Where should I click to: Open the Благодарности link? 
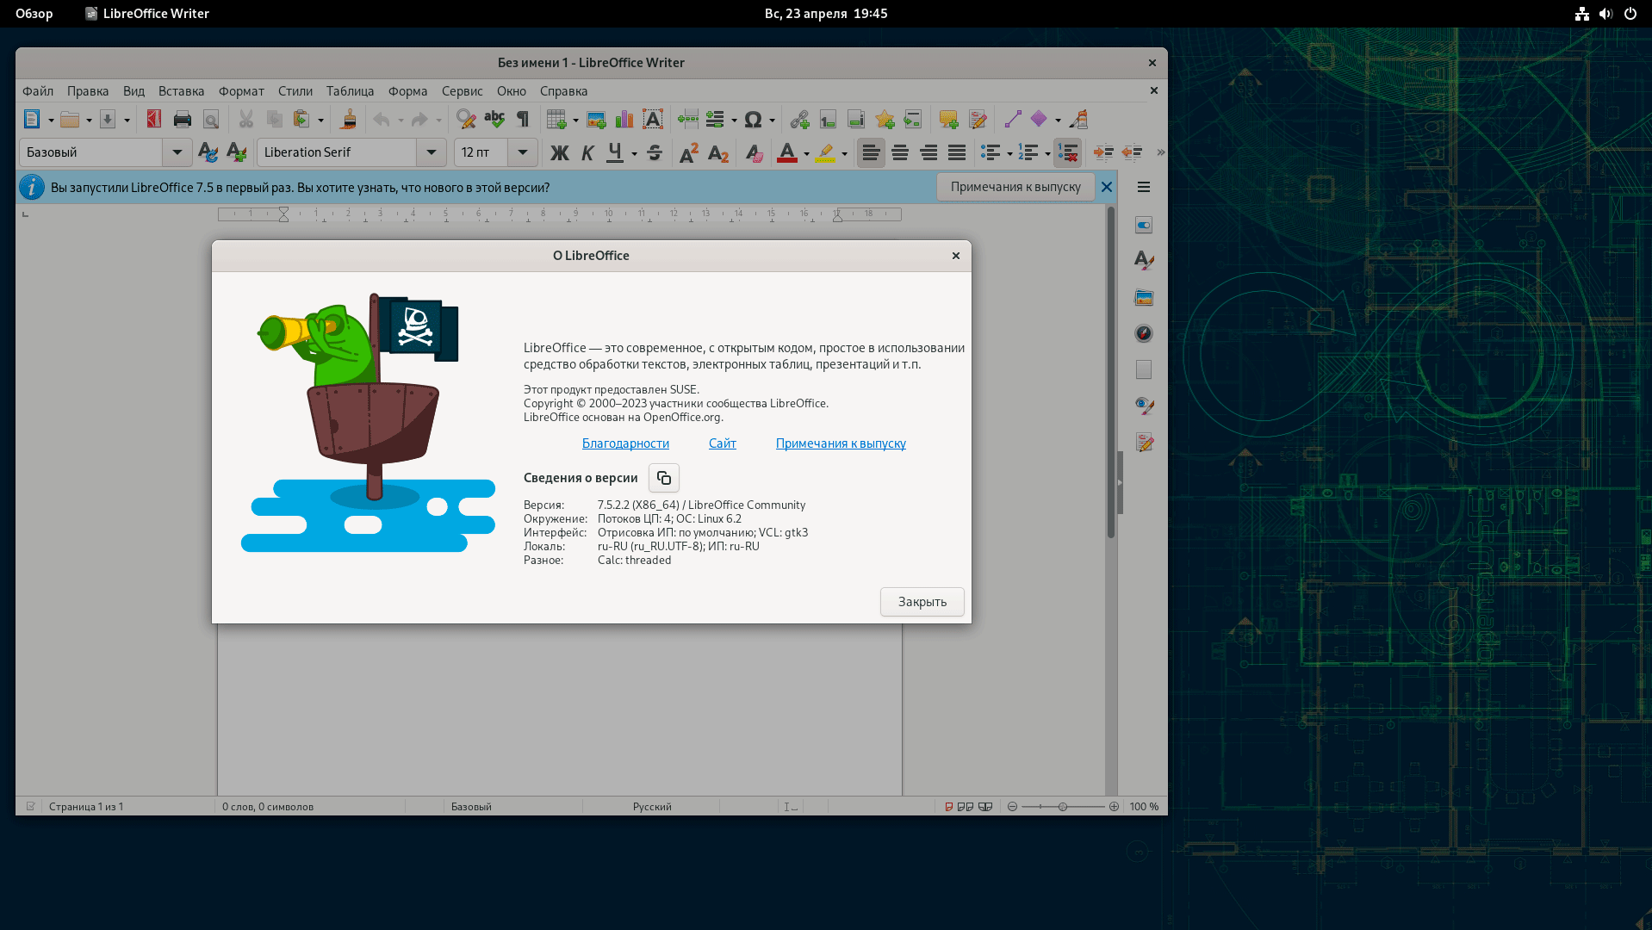click(x=625, y=443)
